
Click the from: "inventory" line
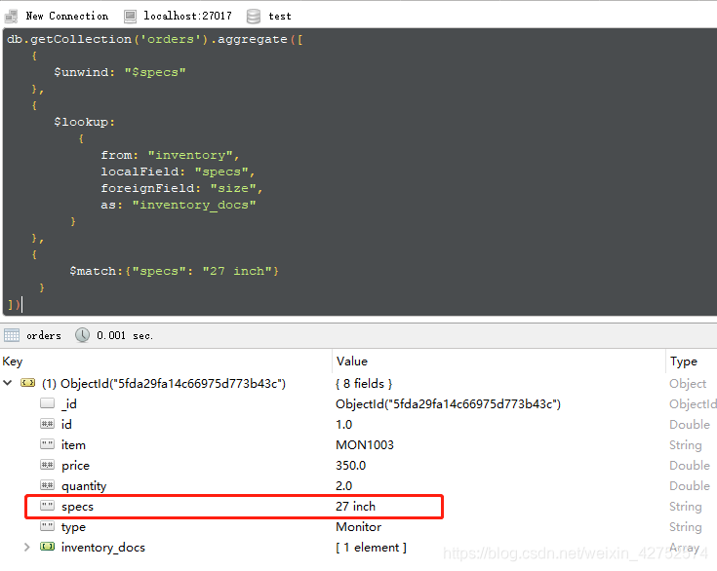click(x=170, y=155)
